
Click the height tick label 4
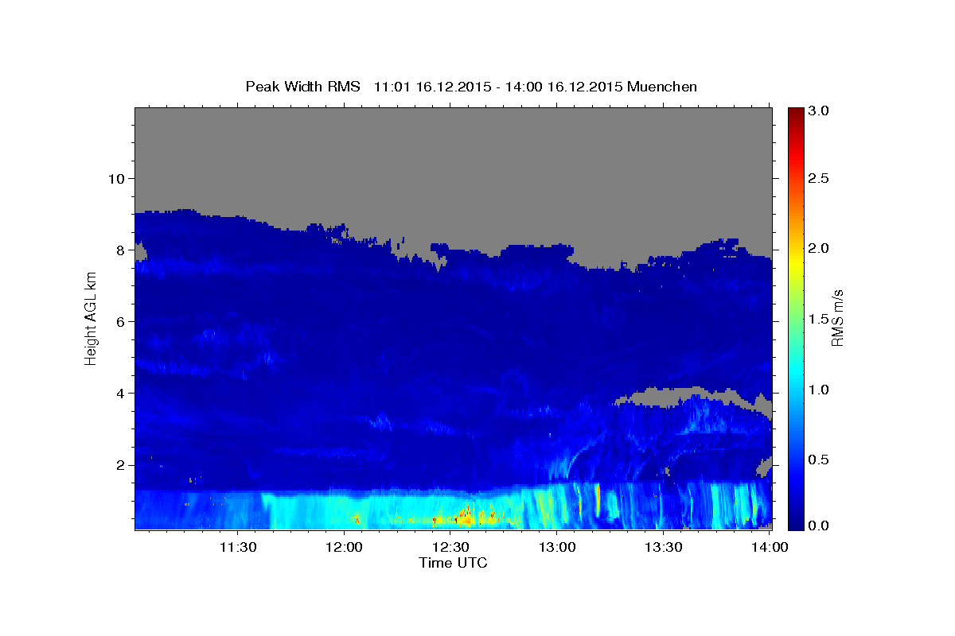(x=123, y=393)
